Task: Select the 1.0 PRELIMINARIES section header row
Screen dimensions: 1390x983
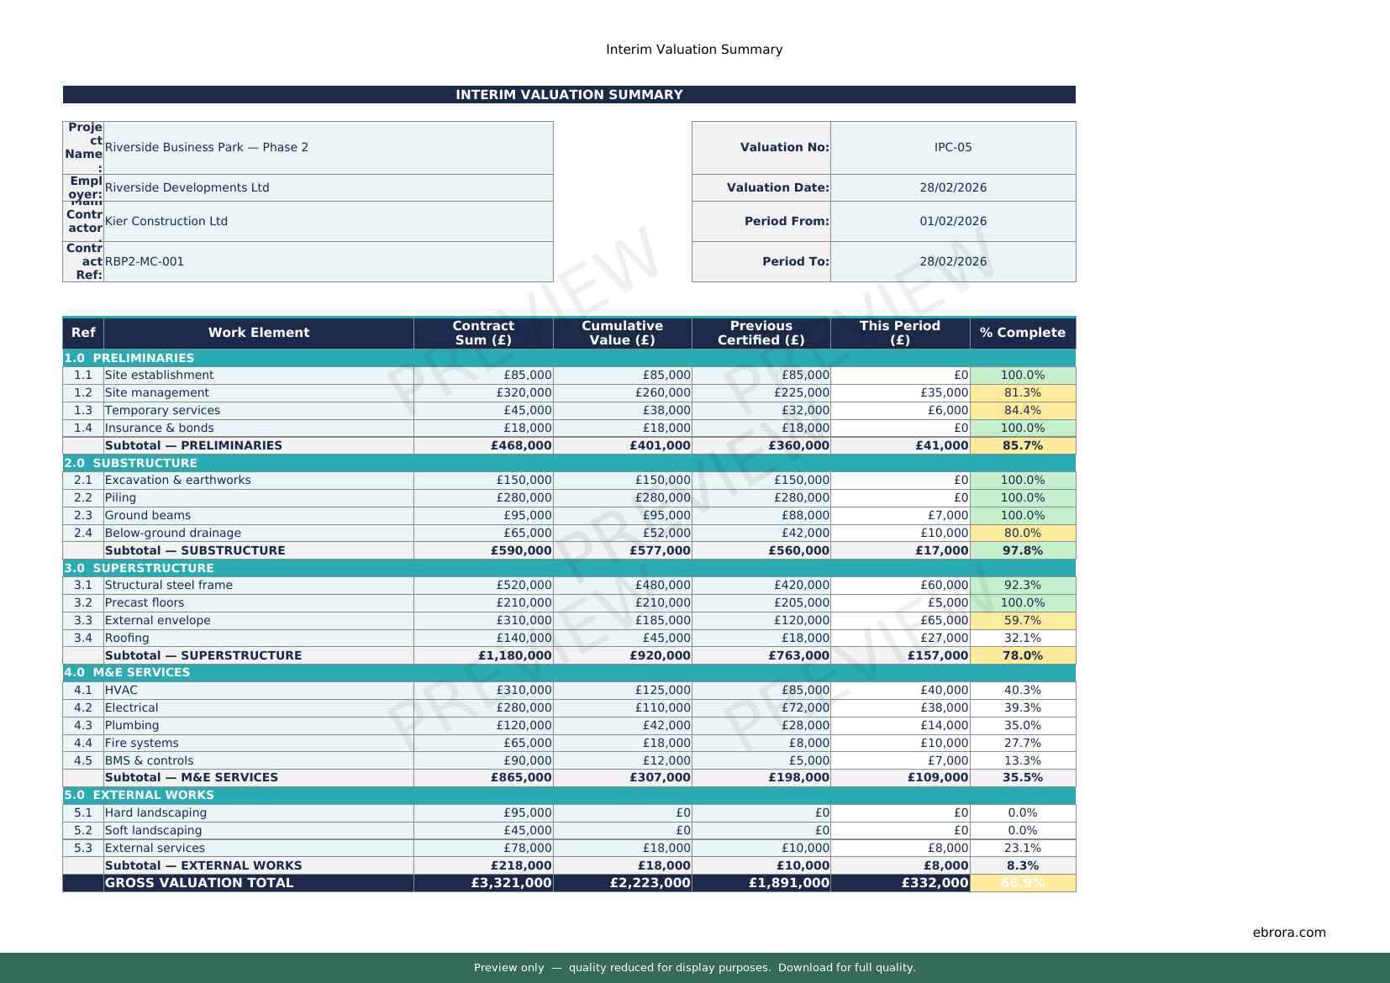Action: pyautogui.click(x=568, y=358)
